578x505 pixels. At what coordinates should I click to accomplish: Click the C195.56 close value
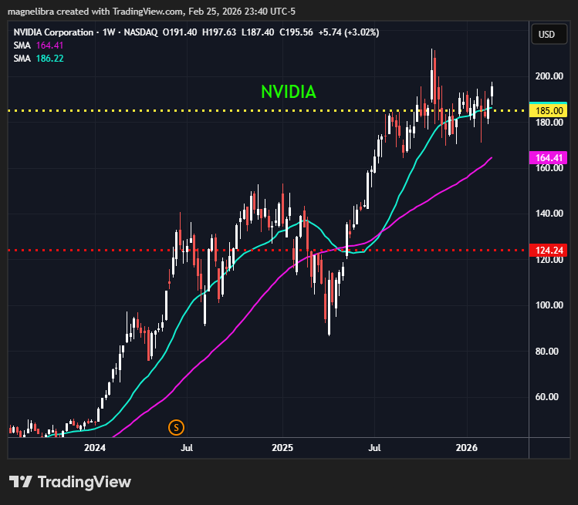(x=296, y=32)
